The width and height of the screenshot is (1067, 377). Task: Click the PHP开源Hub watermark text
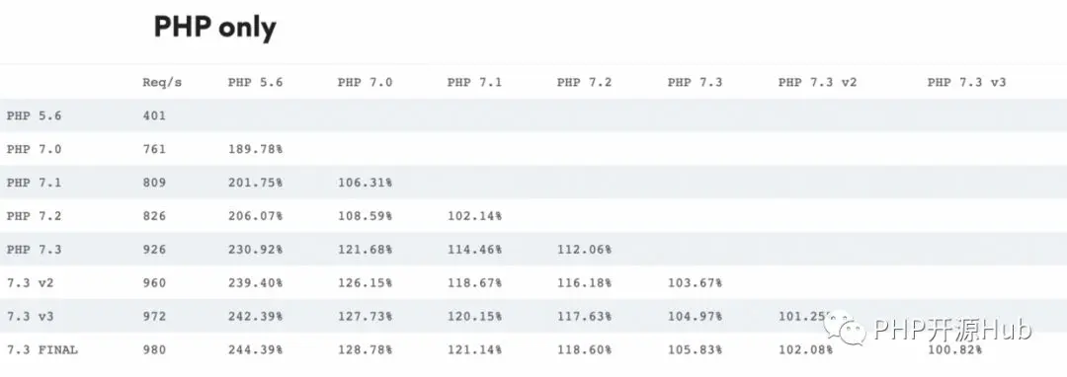(952, 330)
